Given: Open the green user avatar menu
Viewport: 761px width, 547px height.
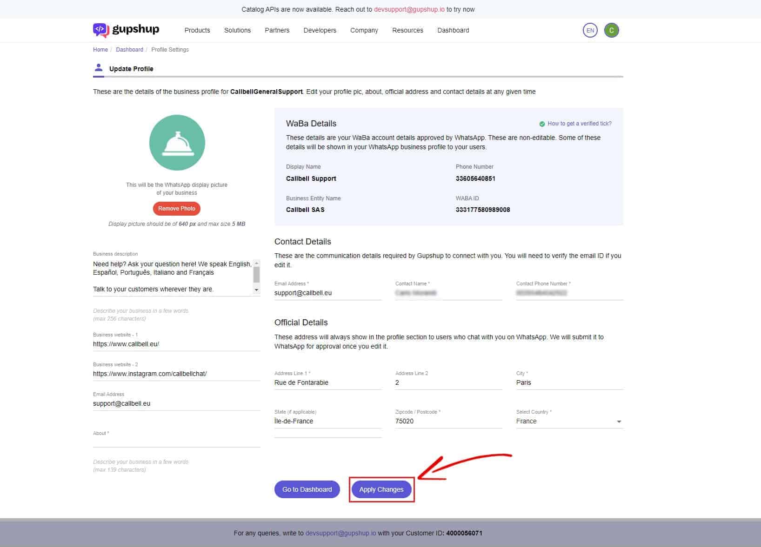Looking at the screenshot, I should (611, 30).
